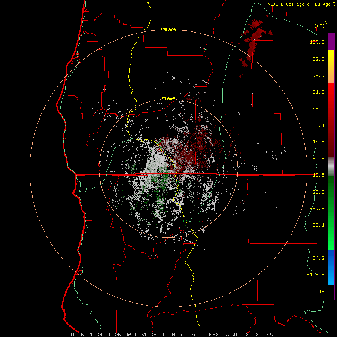Select the -32.0 scale value
This screenshot has width=337, height=337.
[317, 192]
